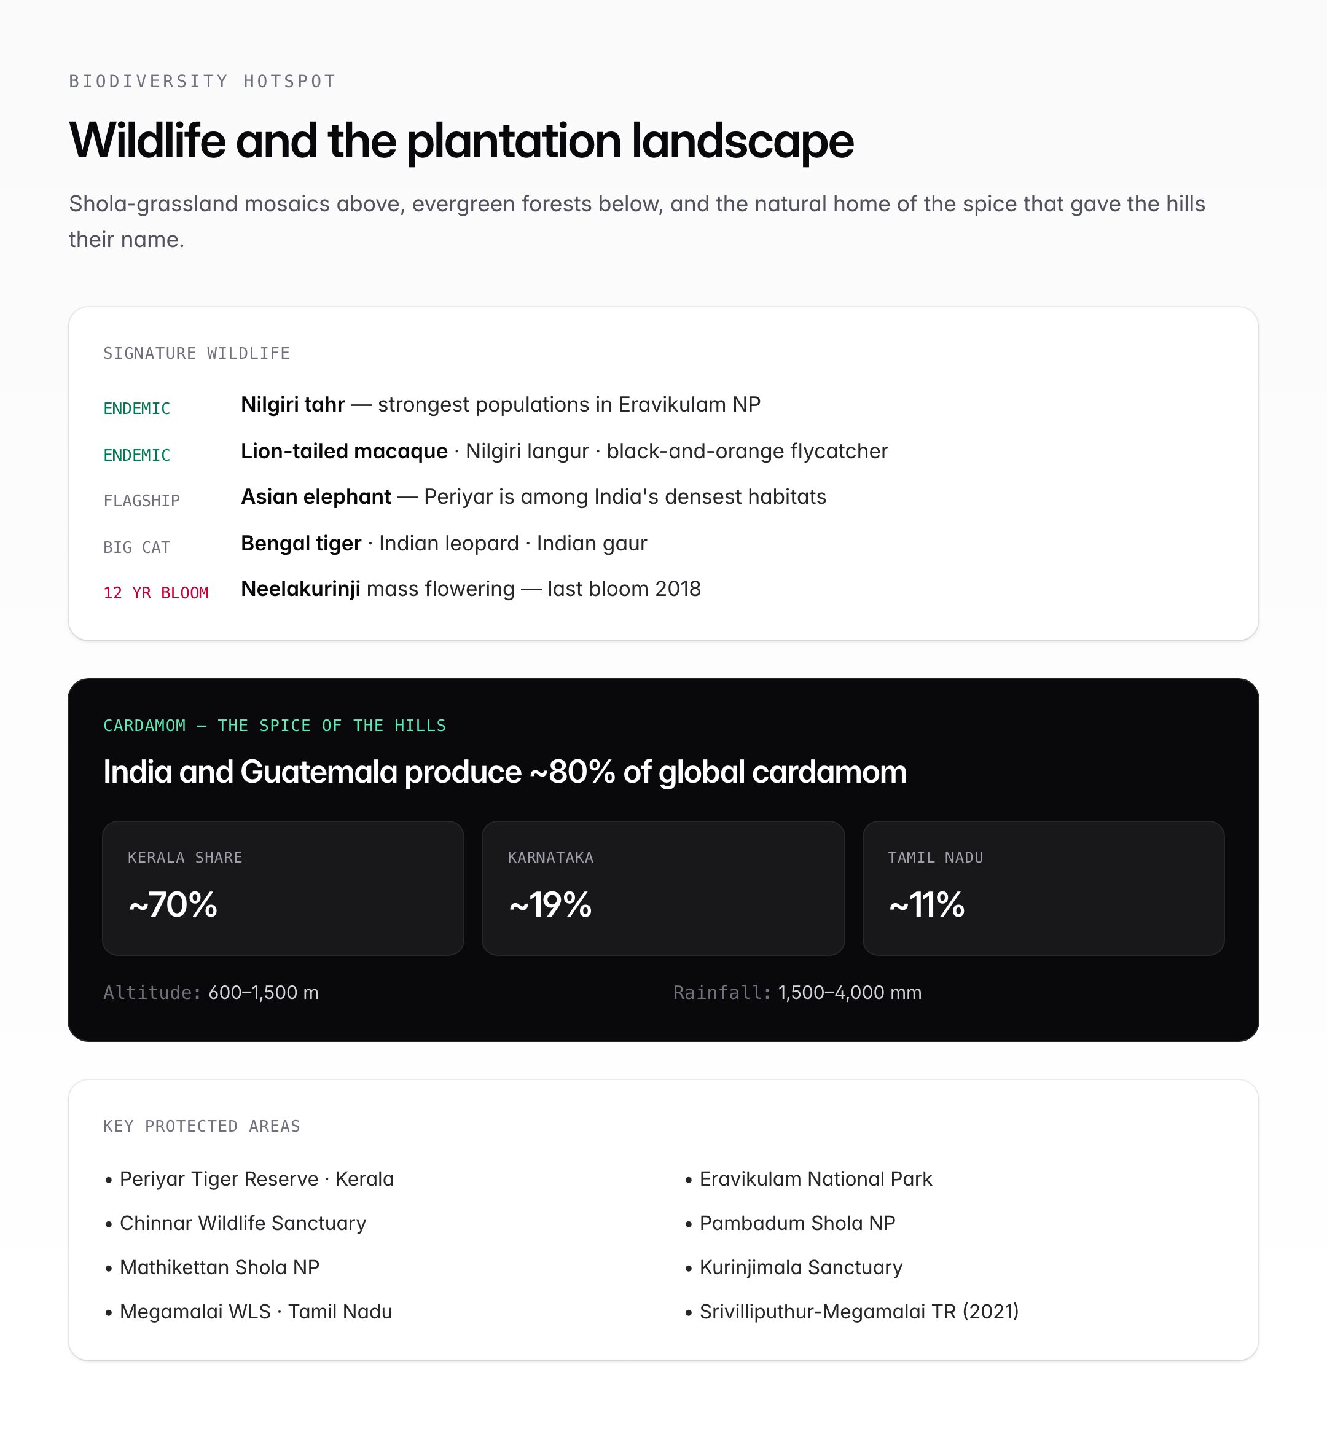Click the BIG CAT tag label
The image size is (1327, 1429).
(136, 548)
